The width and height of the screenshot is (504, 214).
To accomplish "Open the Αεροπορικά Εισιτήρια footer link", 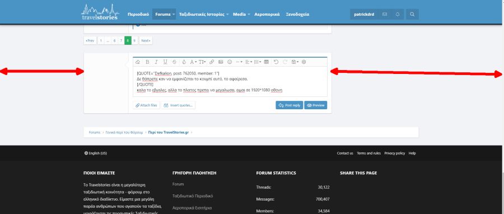I will point(192,208).
